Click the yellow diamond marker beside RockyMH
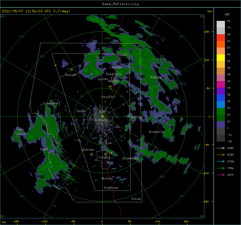The image size is (241, 225). click(x=71, y=70)
